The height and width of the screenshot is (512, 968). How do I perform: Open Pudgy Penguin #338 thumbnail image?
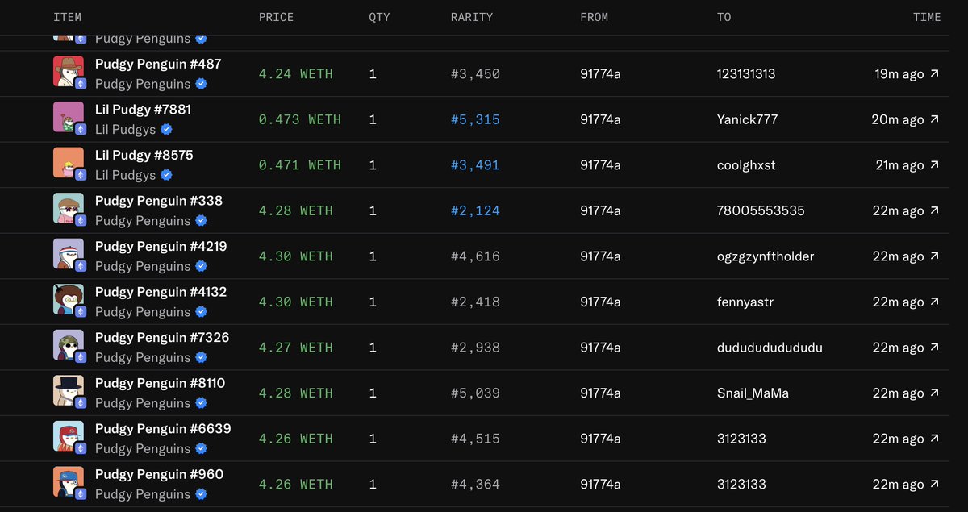pos(68,208)
